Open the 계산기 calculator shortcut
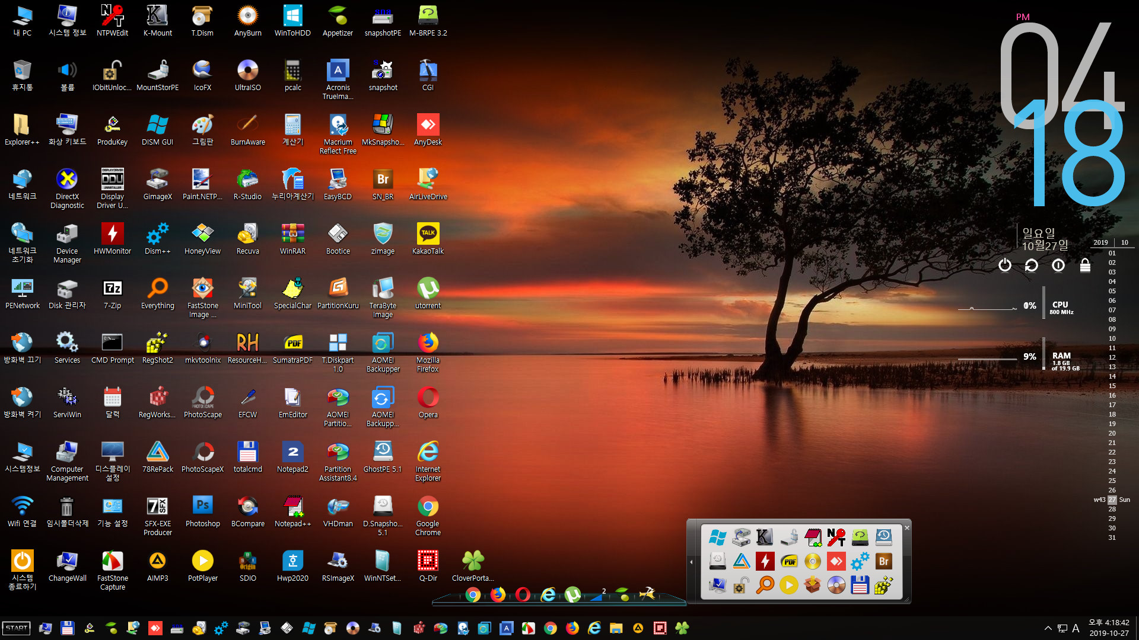Screen dimensions: 1139x640 [x=292, y=130]
